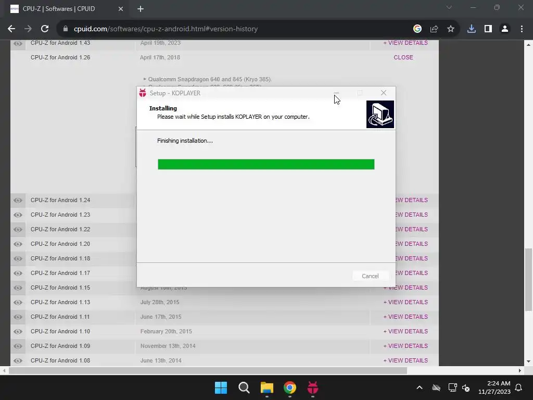Click the green installation progress bar
This screenshot has width=533, height=400.
(266, 164)
